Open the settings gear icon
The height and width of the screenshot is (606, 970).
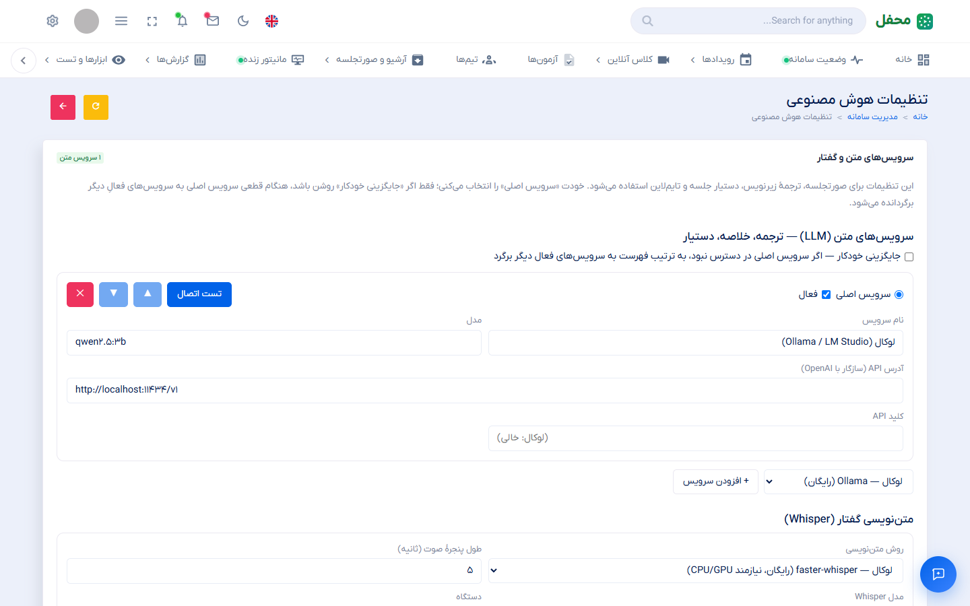click(x=53, y=21)
